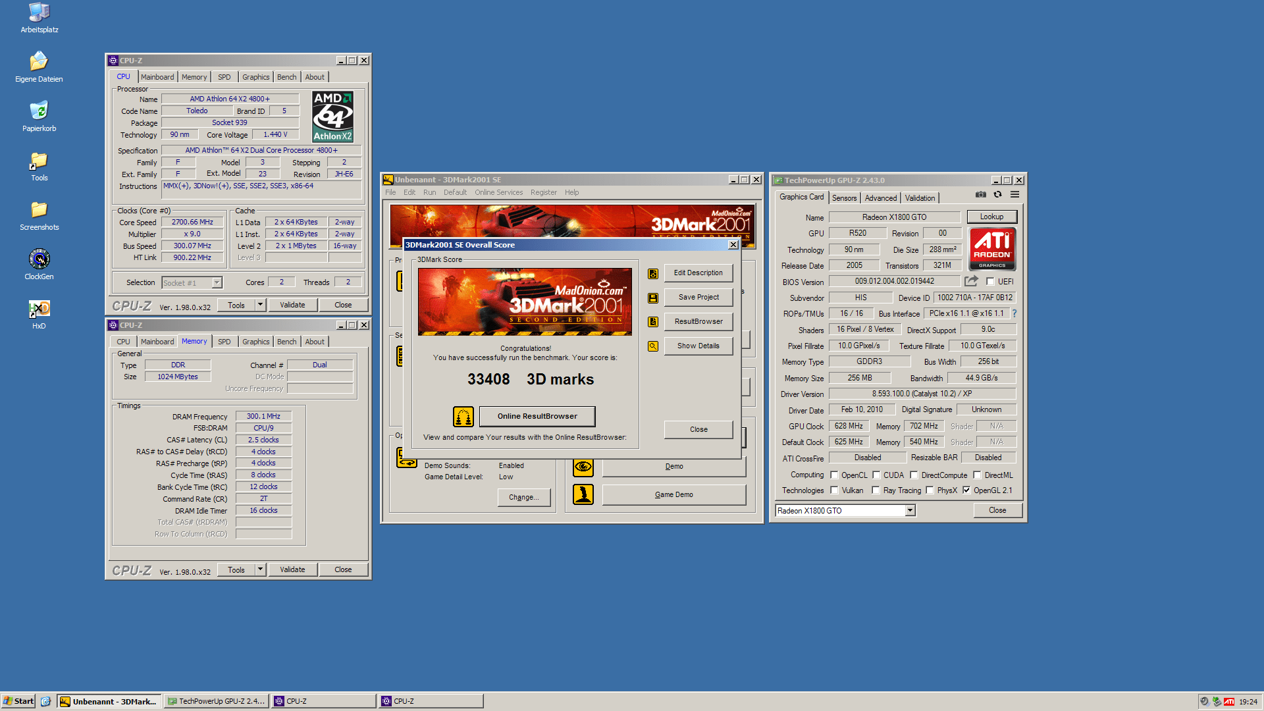The width and height of the screenshot is (1264, 711).
Task: Open the Advanced tab in GPU-Z
Action: [x=880, y=198]
